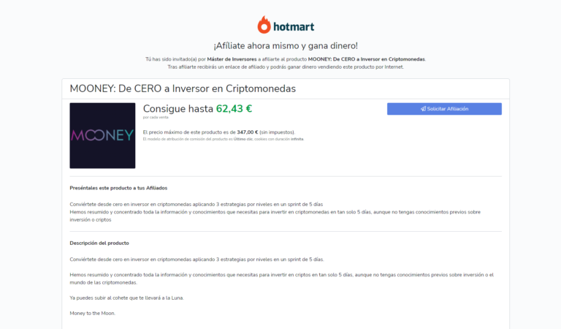561x329 pixels.
Task: Click the Ya puedes subir al cohete paragraph
Action: [126, 298]
